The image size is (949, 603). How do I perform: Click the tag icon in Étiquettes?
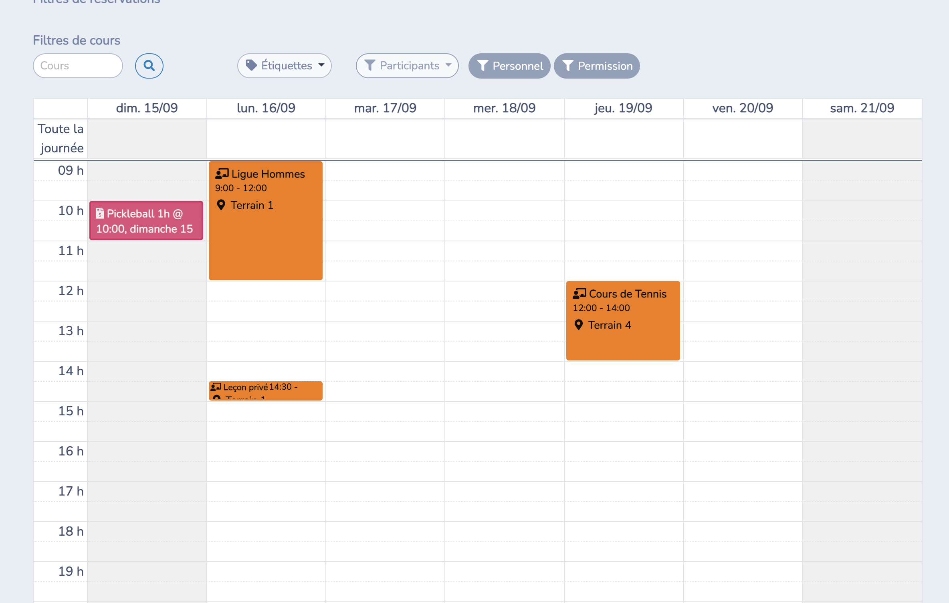[251, 65]
